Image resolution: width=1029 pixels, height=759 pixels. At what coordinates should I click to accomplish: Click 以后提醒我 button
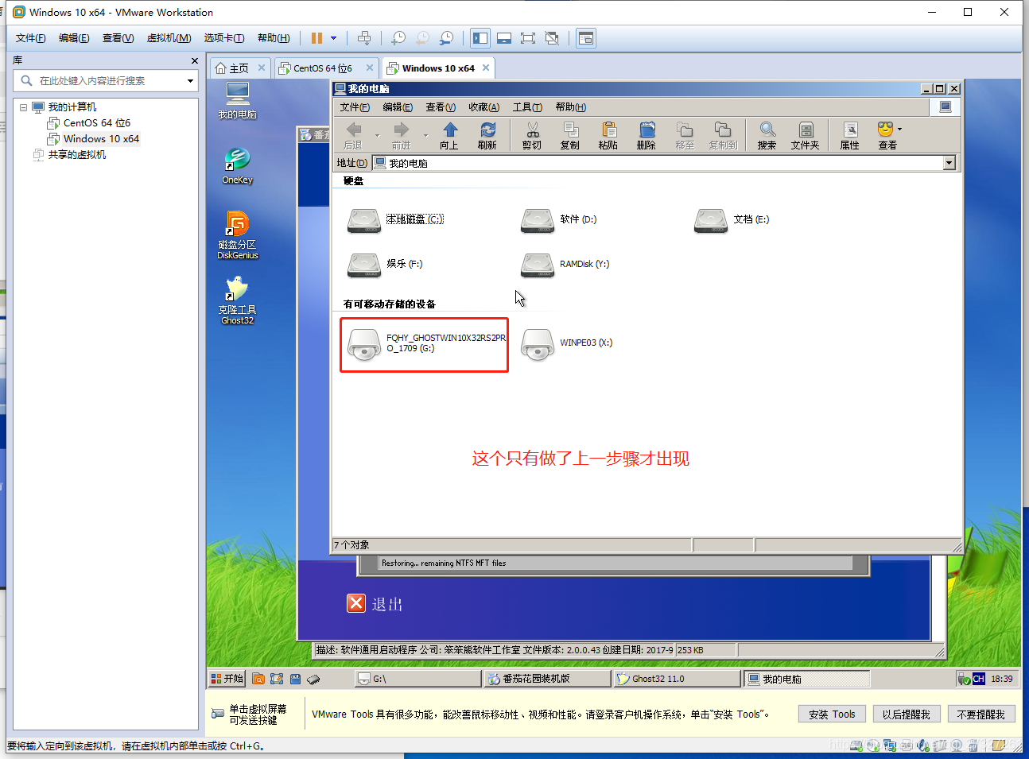coord(906,714)
